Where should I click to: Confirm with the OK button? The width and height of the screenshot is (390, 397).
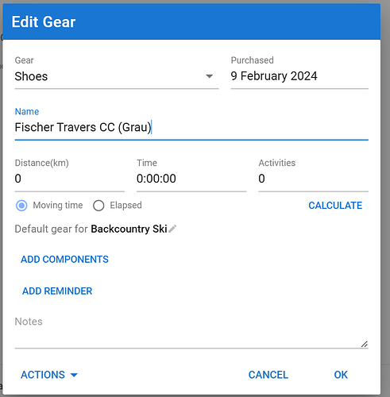click(341, 375)
